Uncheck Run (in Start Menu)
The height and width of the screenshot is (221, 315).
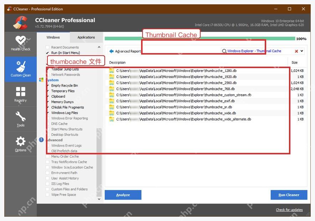tap(47, 53)
